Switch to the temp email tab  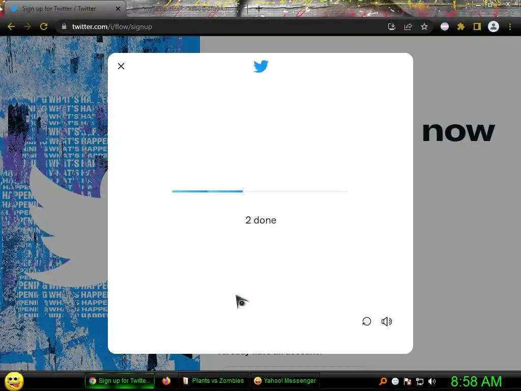tap(186, 9)
